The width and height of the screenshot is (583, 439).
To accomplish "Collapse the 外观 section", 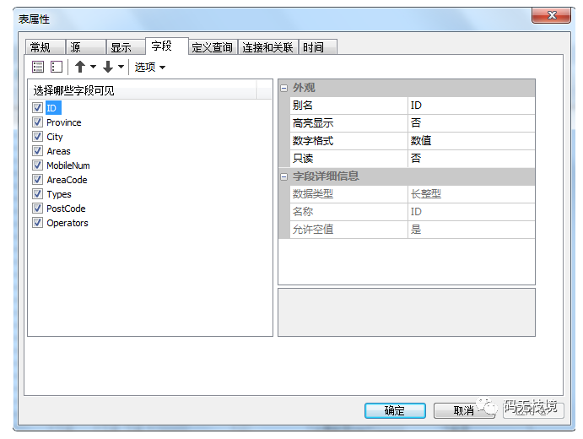I will [284, 88].
